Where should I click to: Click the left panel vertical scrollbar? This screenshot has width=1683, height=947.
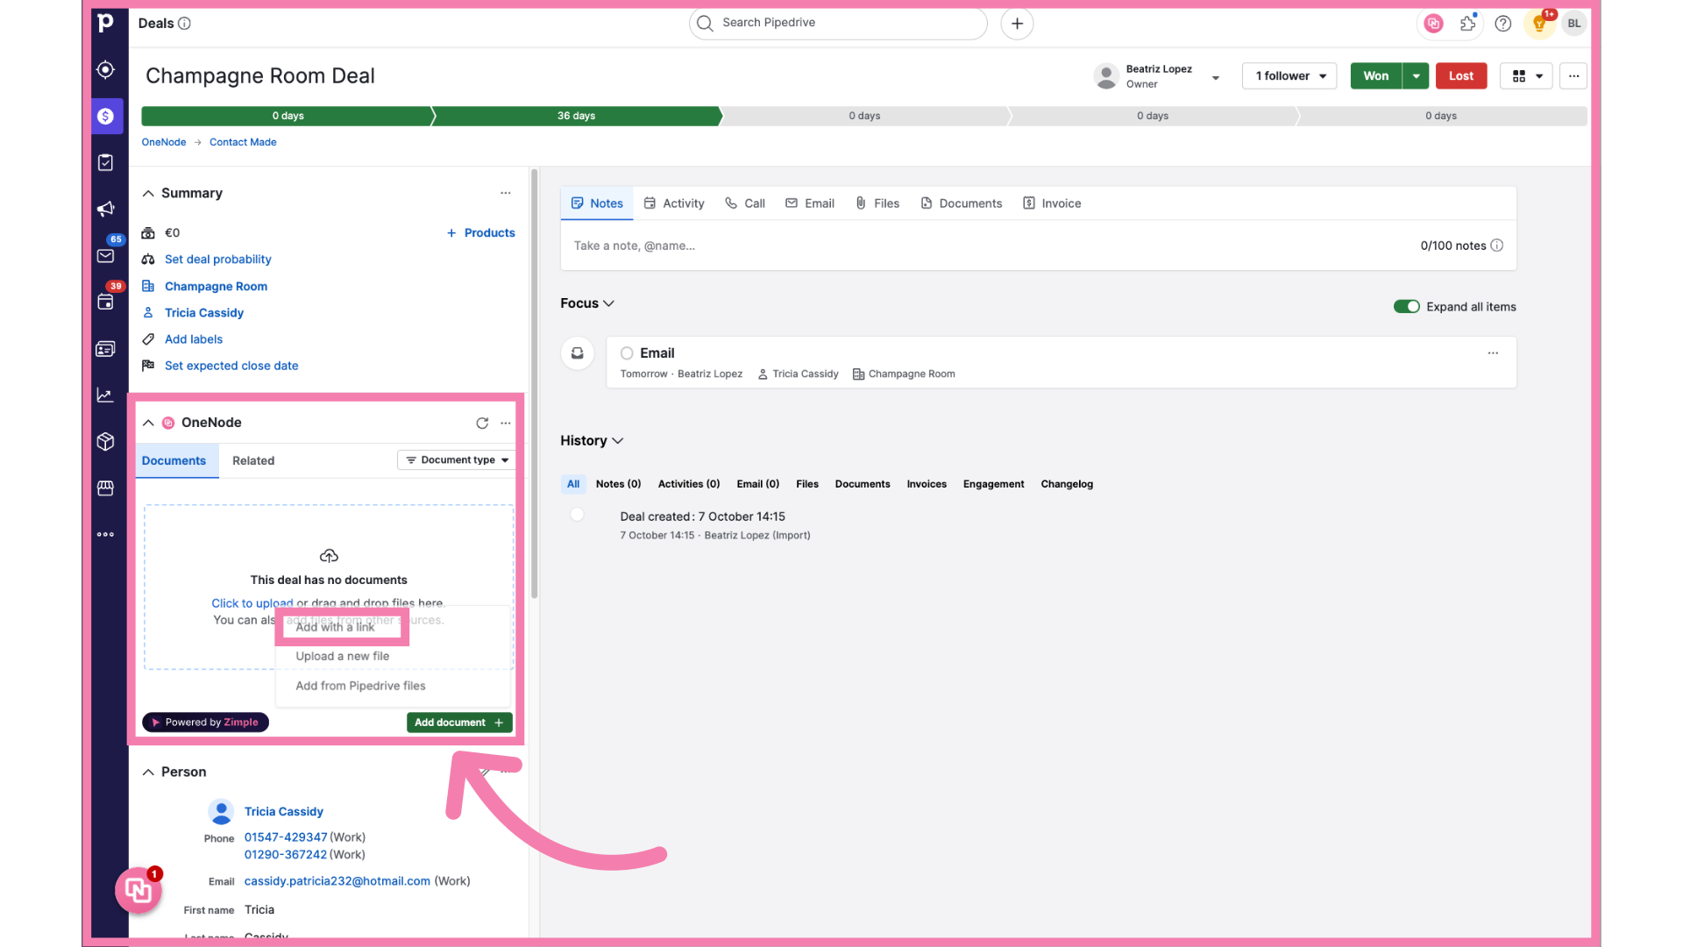pyautogui.click(x=534, y=383)
